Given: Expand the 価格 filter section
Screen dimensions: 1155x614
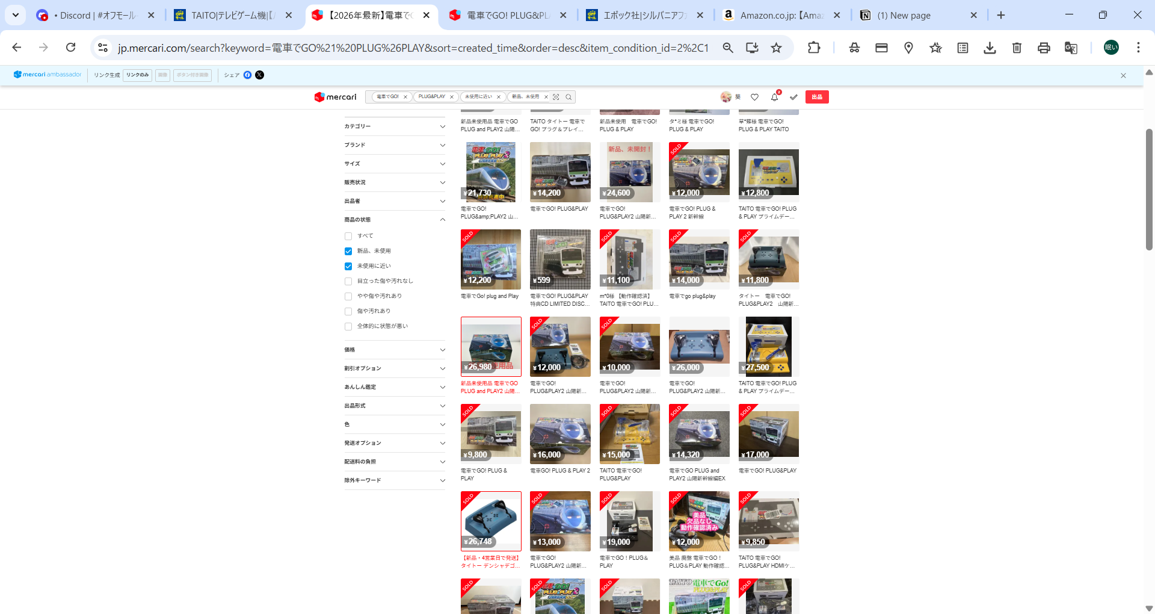Looking at the screenshot, I should tap(395, 350).
